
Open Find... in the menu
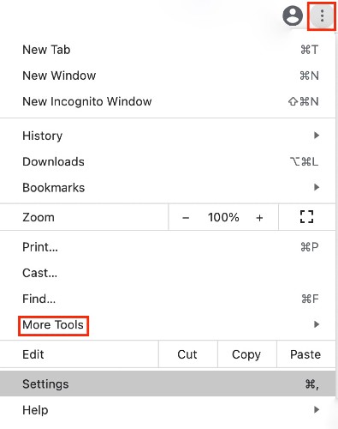[168, 299]
